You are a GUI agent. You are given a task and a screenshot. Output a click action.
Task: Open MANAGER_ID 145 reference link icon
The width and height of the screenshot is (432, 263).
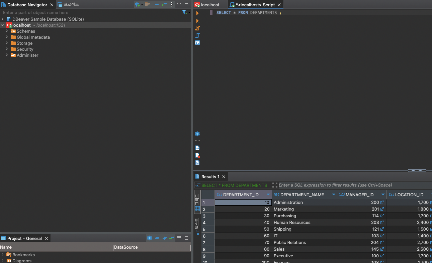tap(382, 249)
